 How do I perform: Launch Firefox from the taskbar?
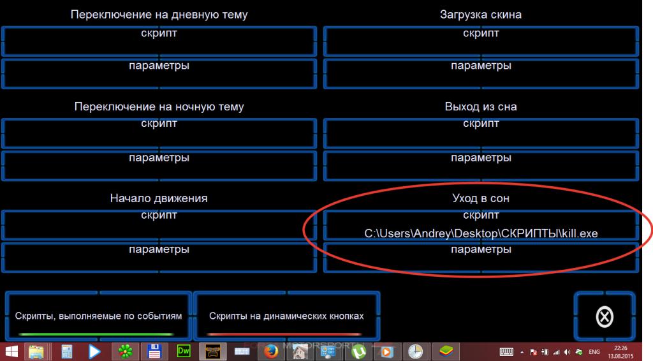pyautogui.click(x=271, y=352)
